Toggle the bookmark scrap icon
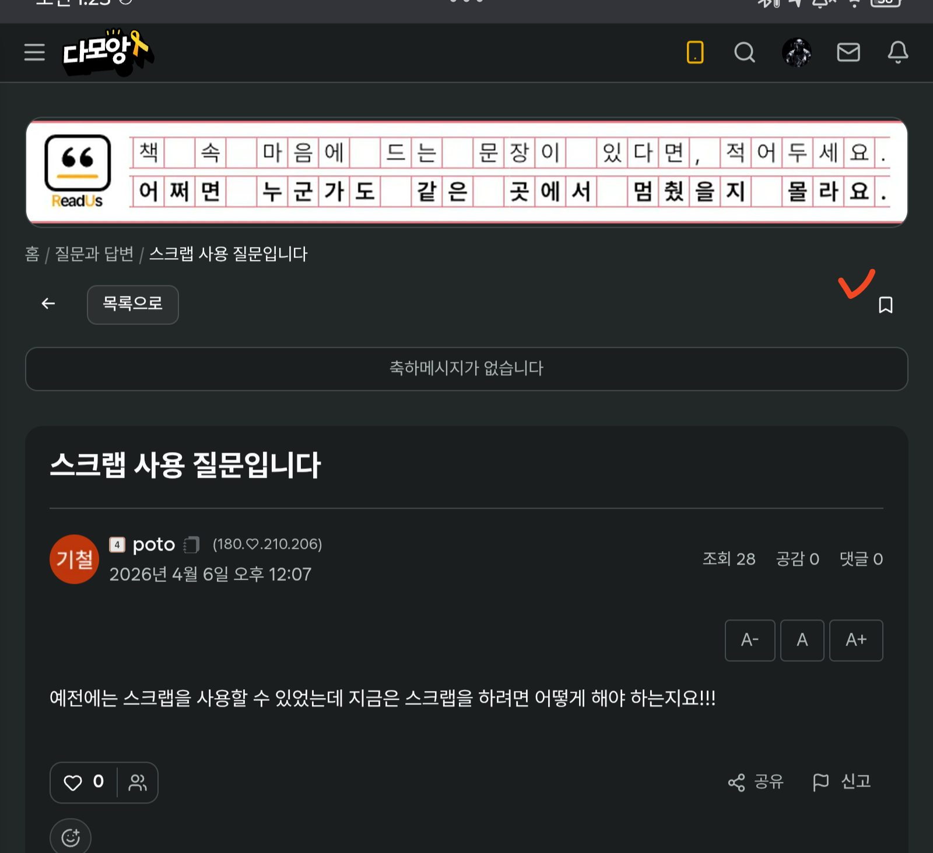The image size is (933, 853). click(x=886, y=305)
